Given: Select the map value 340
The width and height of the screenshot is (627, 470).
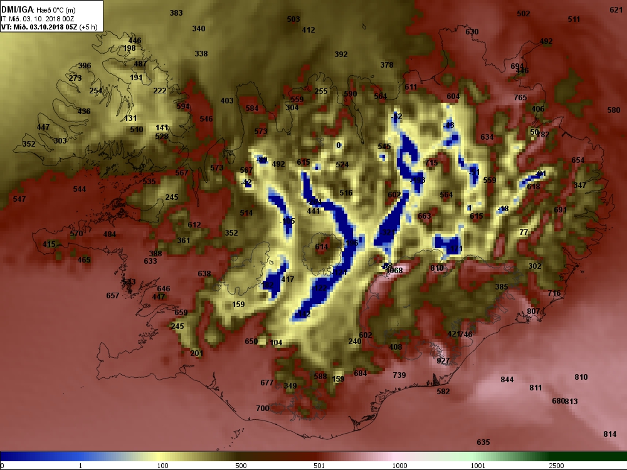Looking at the screenshot, I should coord(199,29).
